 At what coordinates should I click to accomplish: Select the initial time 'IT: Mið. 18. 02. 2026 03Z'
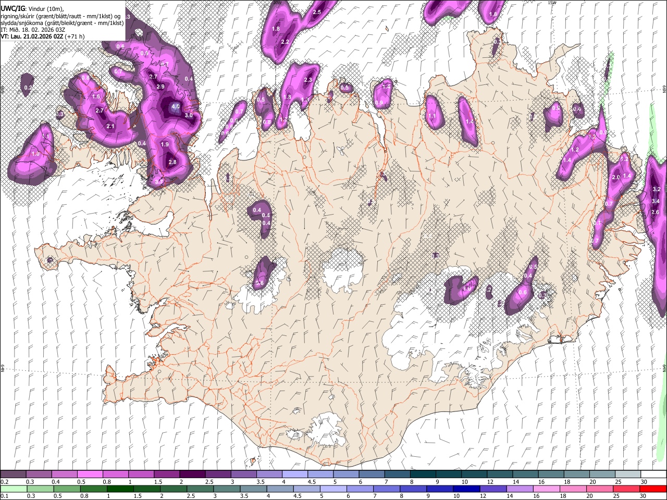tap(33, 30)
